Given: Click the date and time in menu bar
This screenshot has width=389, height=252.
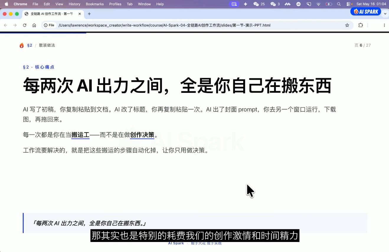Looking at the screenshot, I should click(x=371, y=4).
